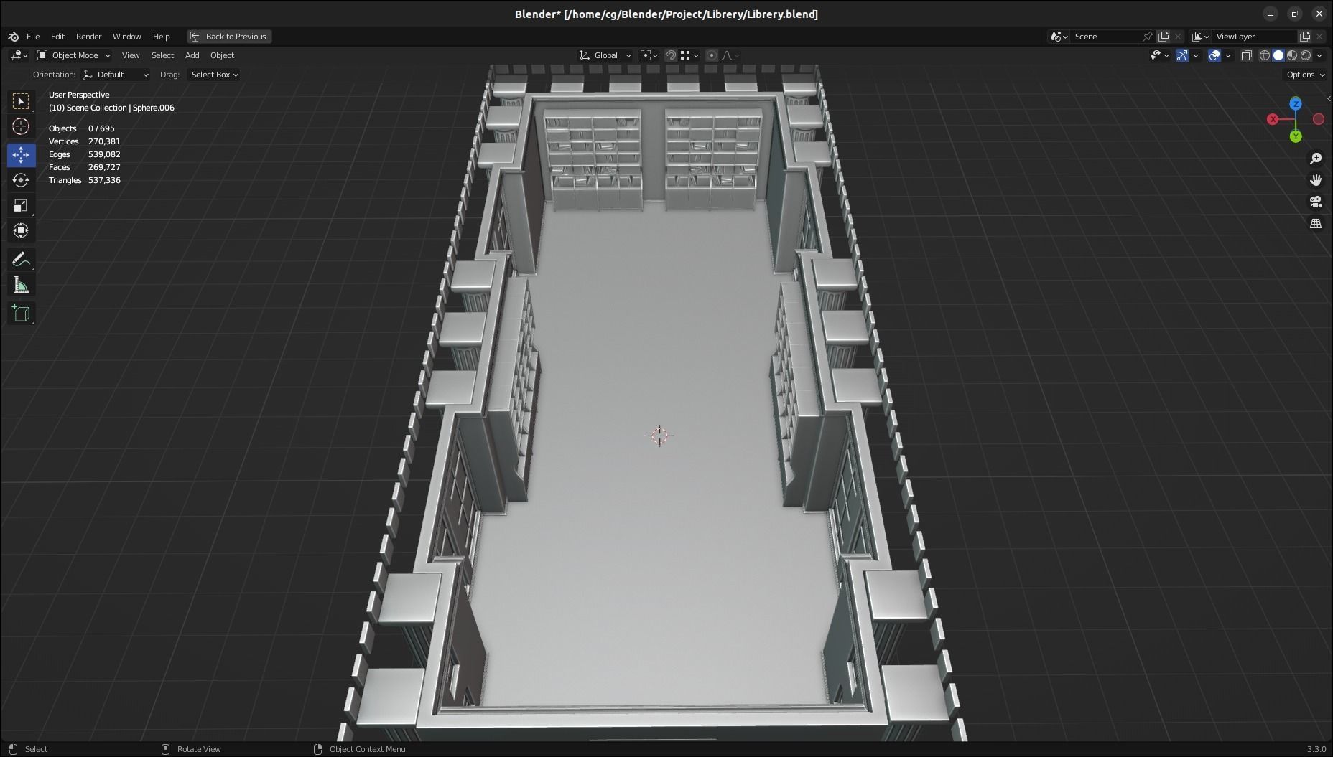The height and width of the screenshot is (757, 1333).
Task: Toggle X-ray mode
Action: [1246, 55]
